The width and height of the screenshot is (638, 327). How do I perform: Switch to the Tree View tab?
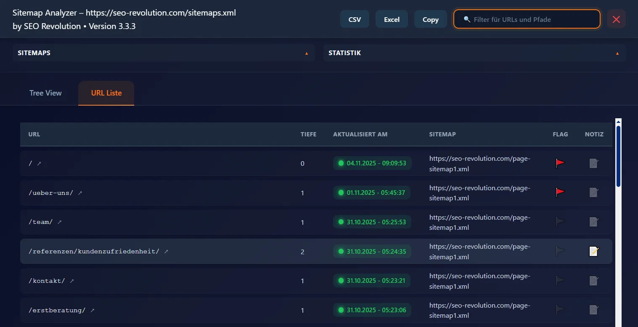point(45,93)
